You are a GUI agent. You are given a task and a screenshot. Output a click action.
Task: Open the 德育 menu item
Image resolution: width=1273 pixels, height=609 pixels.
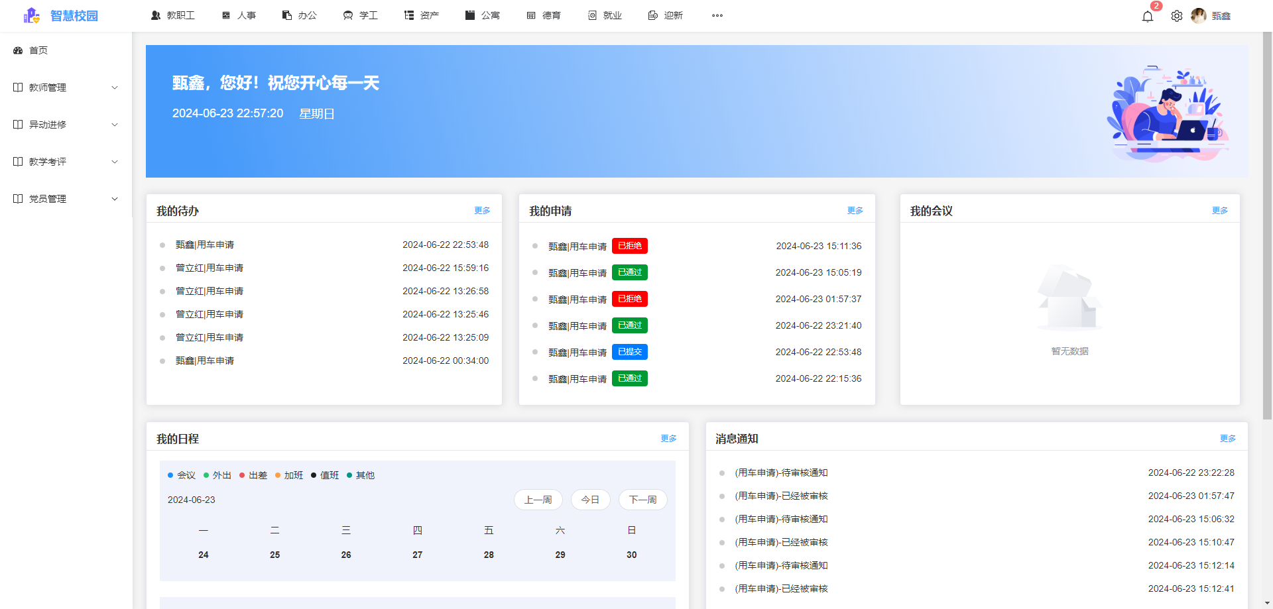coord(544,15)
